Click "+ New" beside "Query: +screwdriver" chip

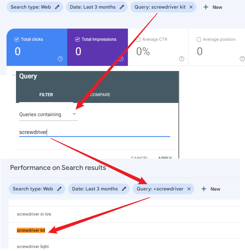[x=211, y=189]
